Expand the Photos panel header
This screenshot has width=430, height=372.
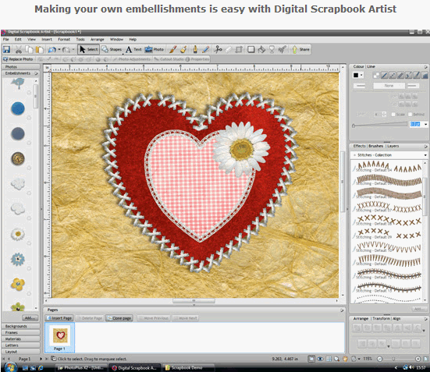(x=21, y=66)
